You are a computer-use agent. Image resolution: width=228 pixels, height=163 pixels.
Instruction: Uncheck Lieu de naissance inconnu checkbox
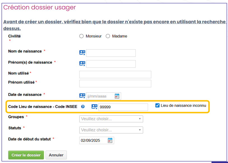158,106
